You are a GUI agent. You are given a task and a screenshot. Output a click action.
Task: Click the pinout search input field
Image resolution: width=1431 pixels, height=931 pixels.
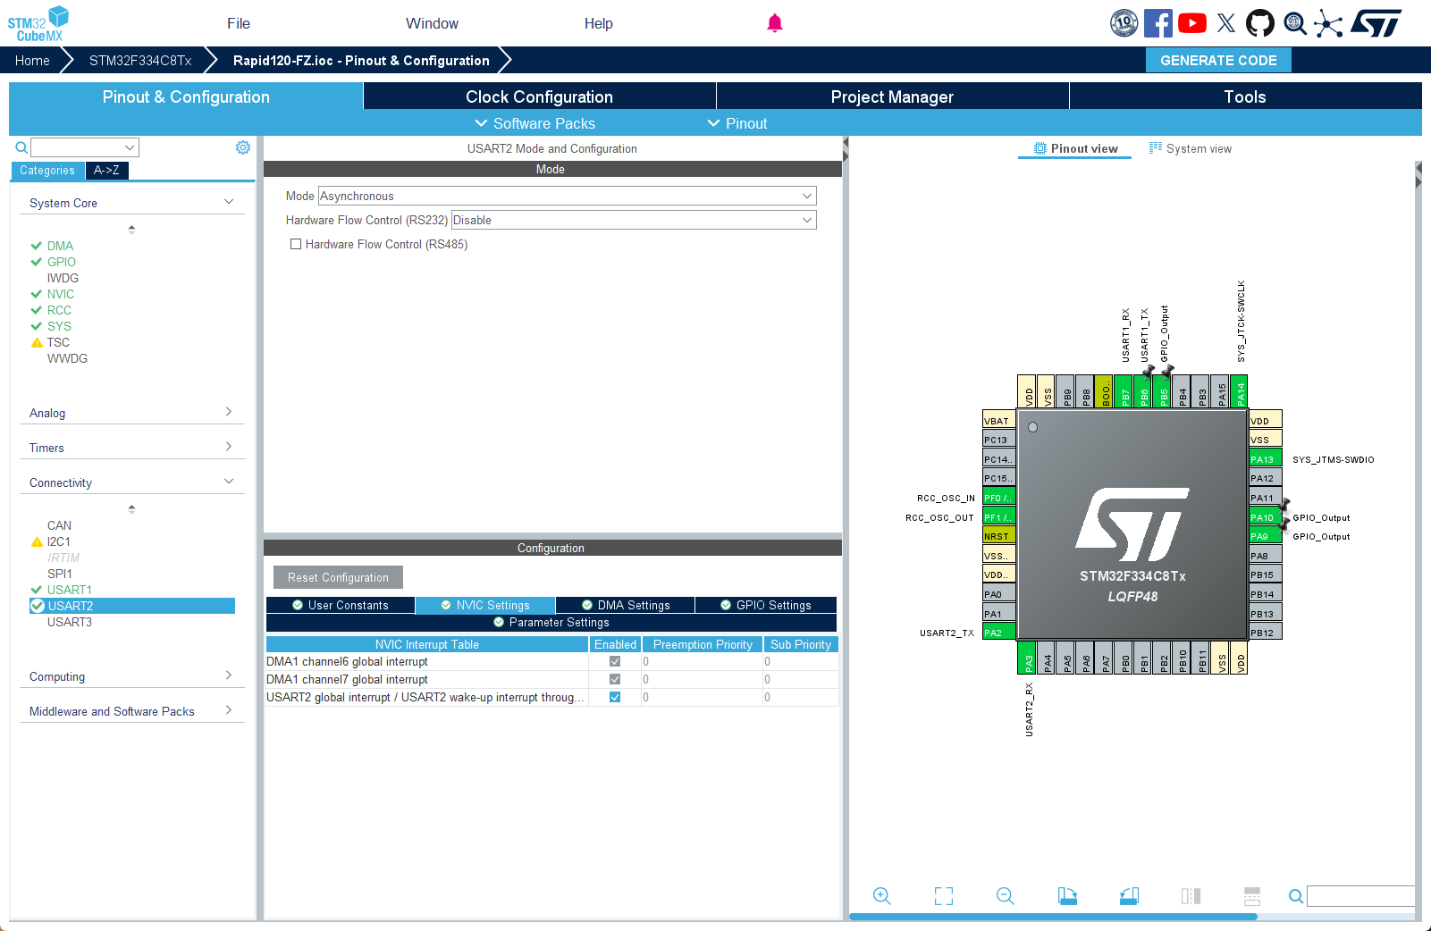[1360, 896]
